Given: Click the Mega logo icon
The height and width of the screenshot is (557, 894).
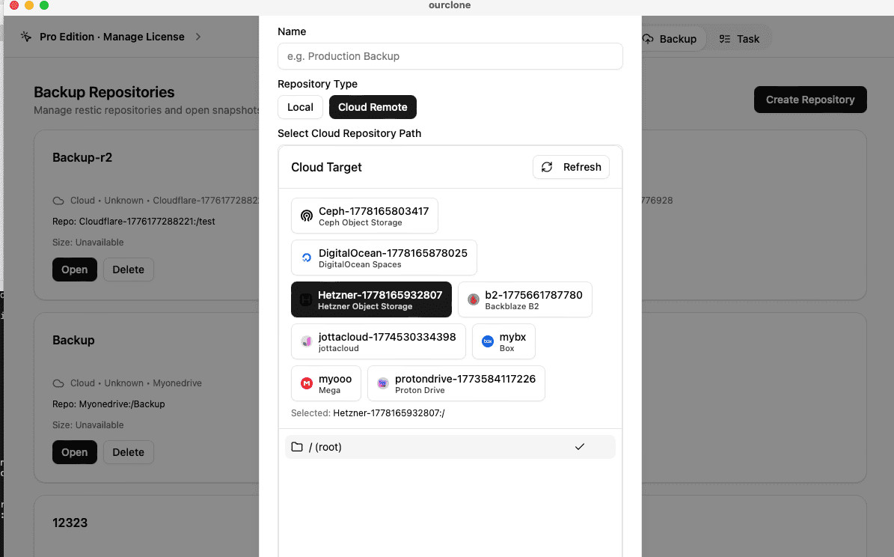Looking at the screenshot, I should [307, 383].
